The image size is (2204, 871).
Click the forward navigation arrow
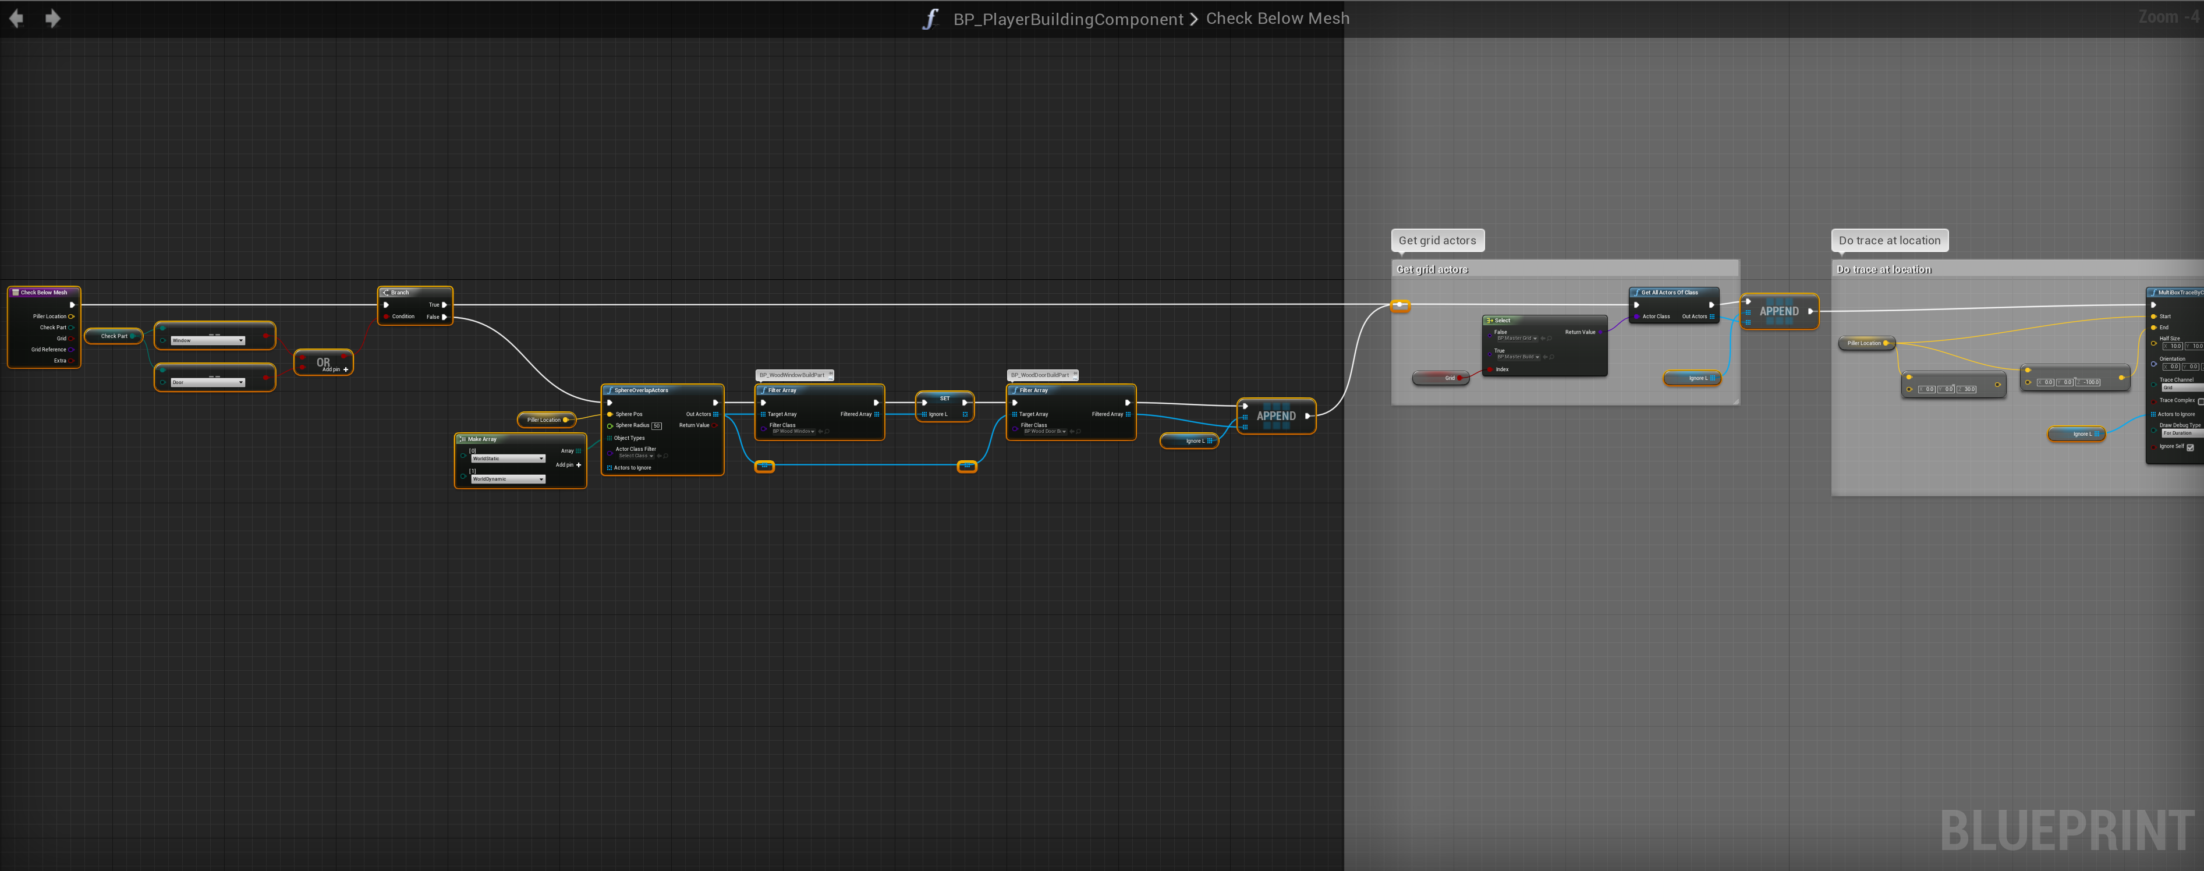point(52,18)
